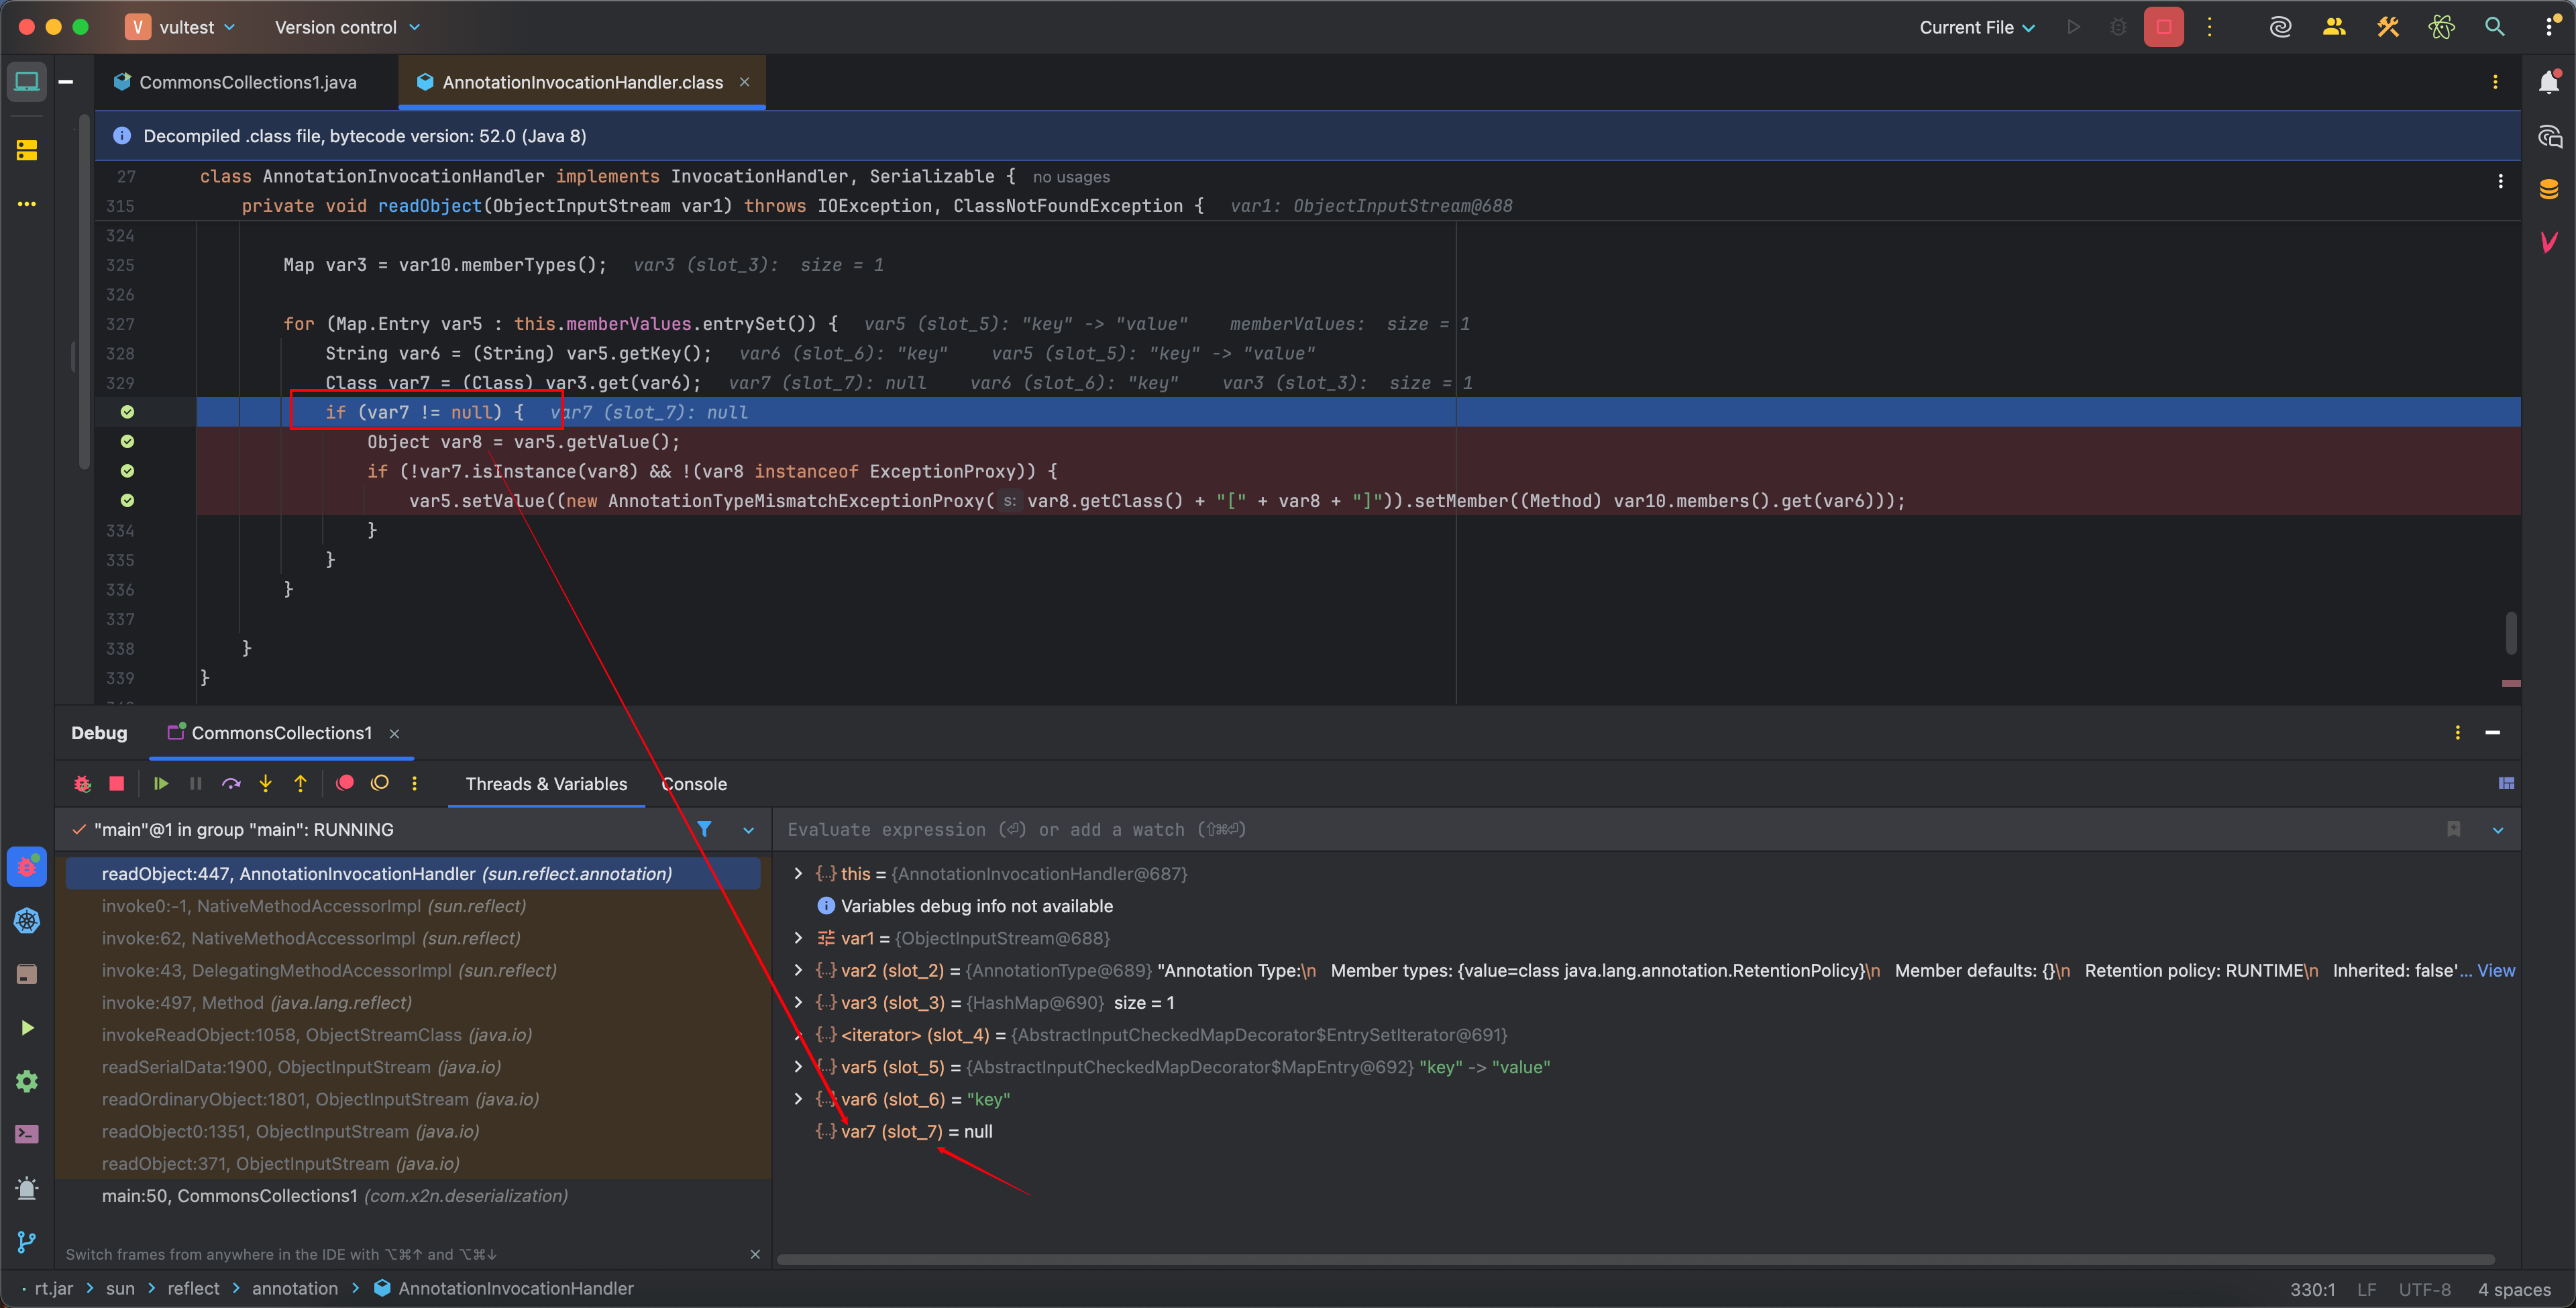The width and height of the screenshot is (2576, 1308).
Task: Open the Database tool window icon
Action: pyautogui.click(x=2549, y=188)
